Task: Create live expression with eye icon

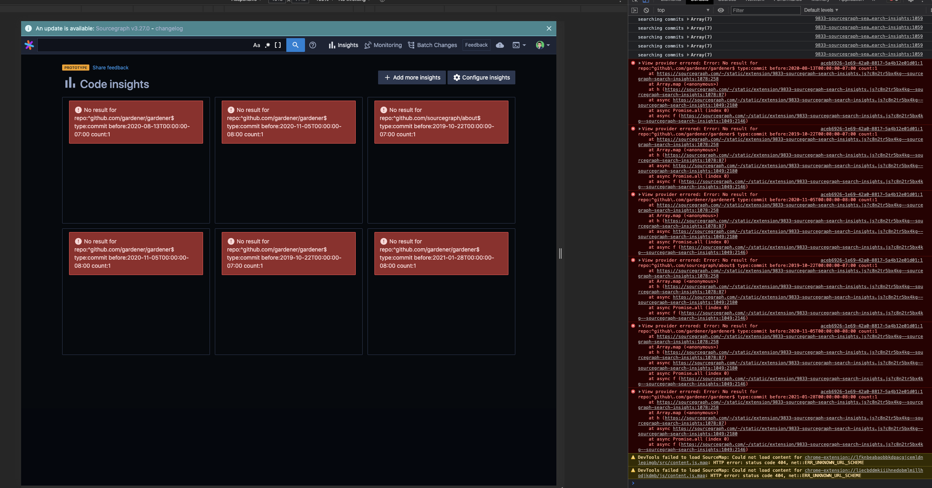Action: 720,10
